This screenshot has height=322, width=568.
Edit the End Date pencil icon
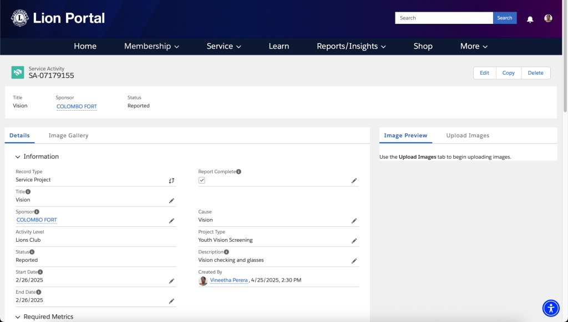[x=172, y=301]
